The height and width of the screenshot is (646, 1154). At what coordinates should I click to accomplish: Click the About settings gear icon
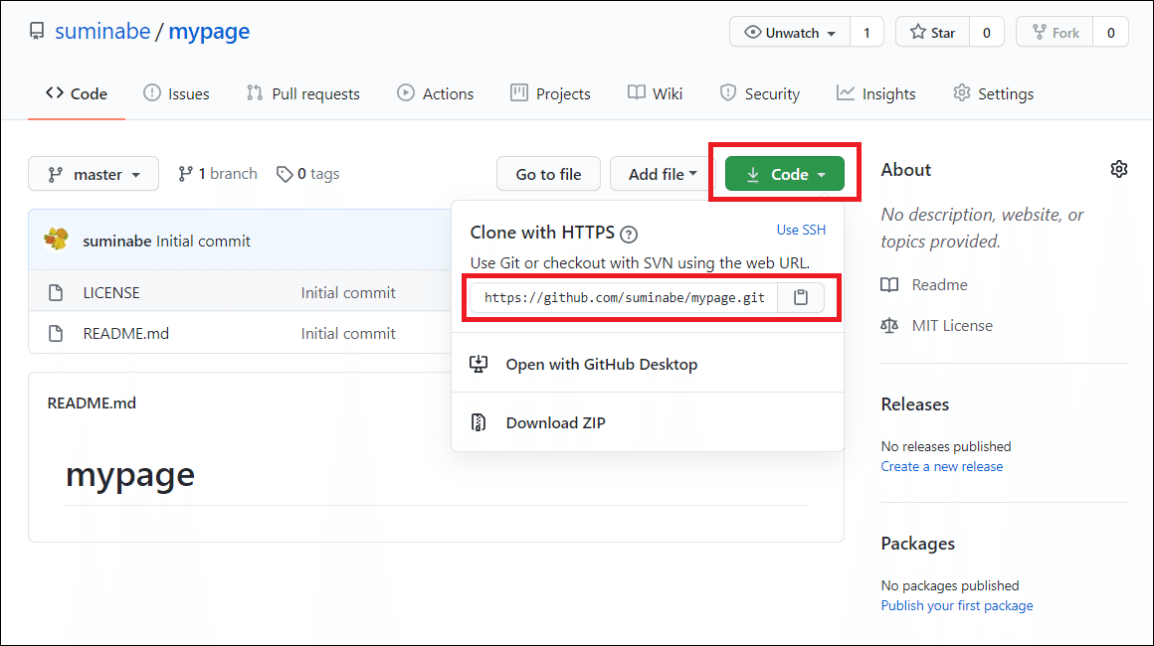[1119, 169]
